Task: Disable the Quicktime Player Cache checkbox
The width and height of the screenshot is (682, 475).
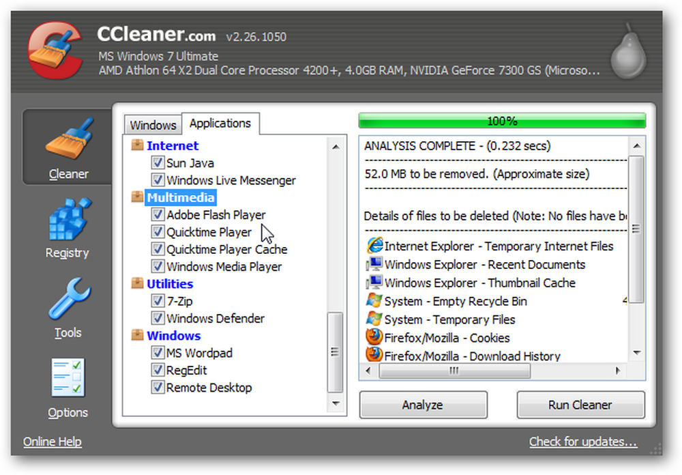Action: pyautogui.click(x=158, y=249)
